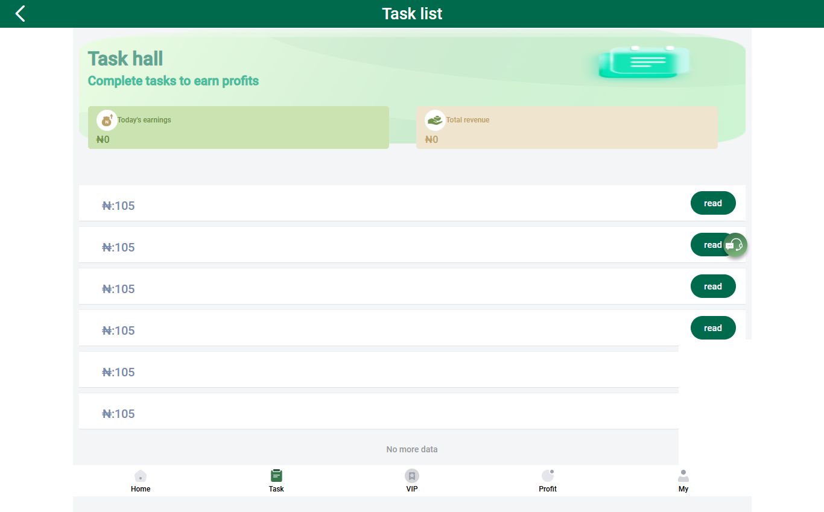Viewport: 824px width, 512px height.
Task: Switch to the Profit tab
Action: [x=548, y=481]
